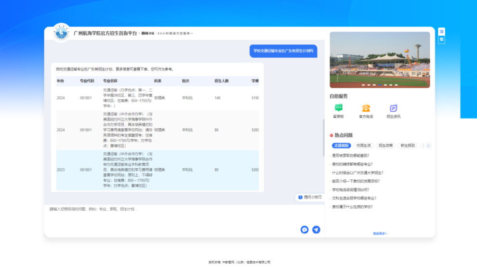477x268 pixels.
Task: Click 查看更多 to see more questions
Action: [380, 233]
